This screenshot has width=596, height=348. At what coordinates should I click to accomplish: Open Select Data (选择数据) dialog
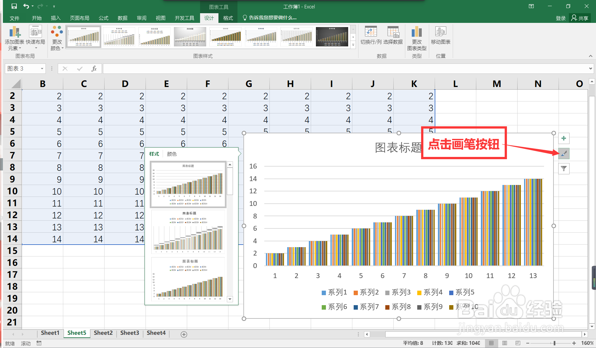(x=393, y=35)
